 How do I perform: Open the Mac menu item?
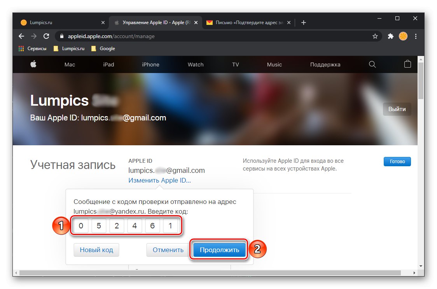[x=70, y=64]
